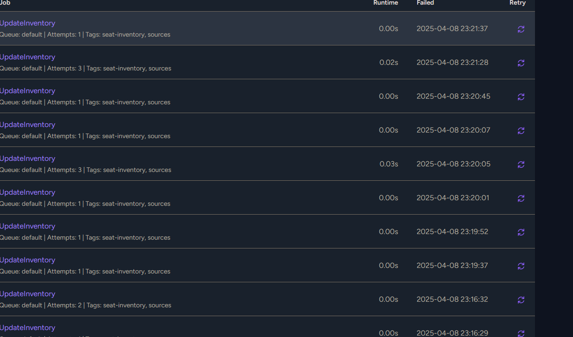
Task: Open UpdateInventory job with 0.02s runtime
Action: click(x=27, y=57)
